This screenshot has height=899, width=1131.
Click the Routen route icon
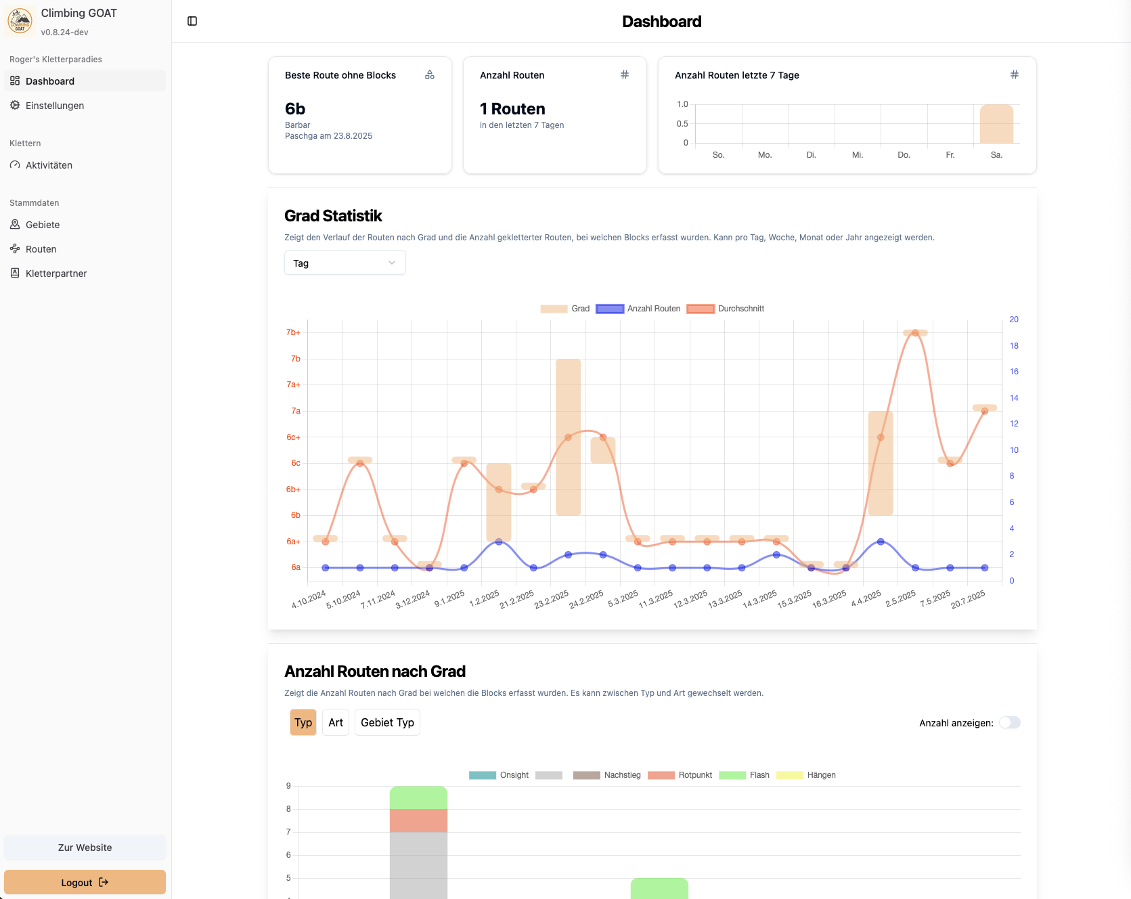click(x=15, y=248)
